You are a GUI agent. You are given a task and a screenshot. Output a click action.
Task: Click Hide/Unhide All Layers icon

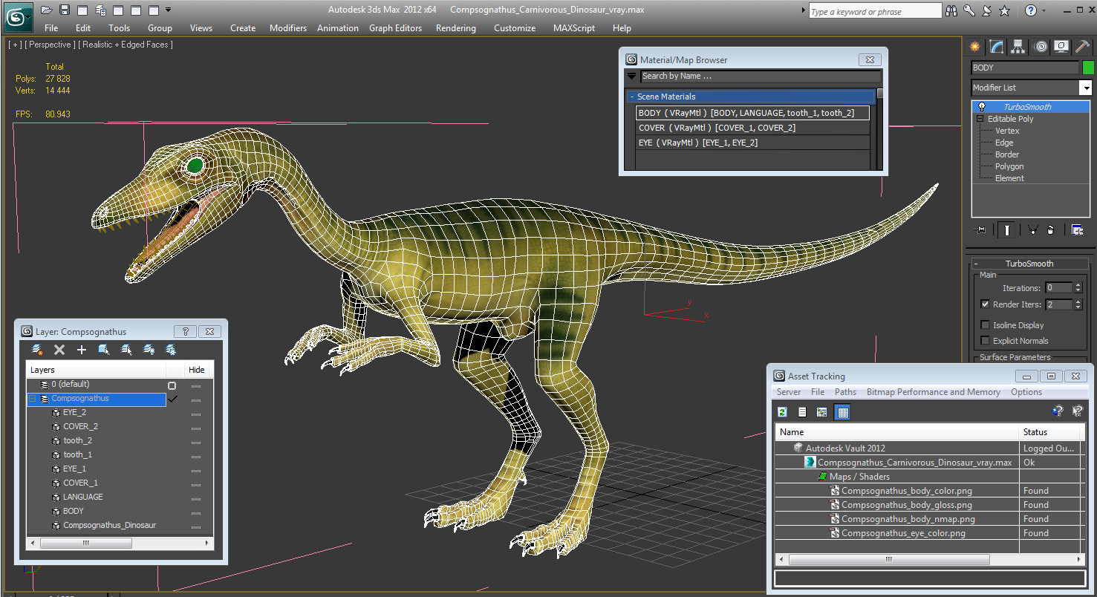[x=149, y=350]
